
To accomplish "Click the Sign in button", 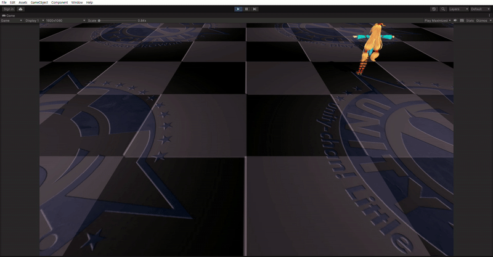I will pos(9,9).
